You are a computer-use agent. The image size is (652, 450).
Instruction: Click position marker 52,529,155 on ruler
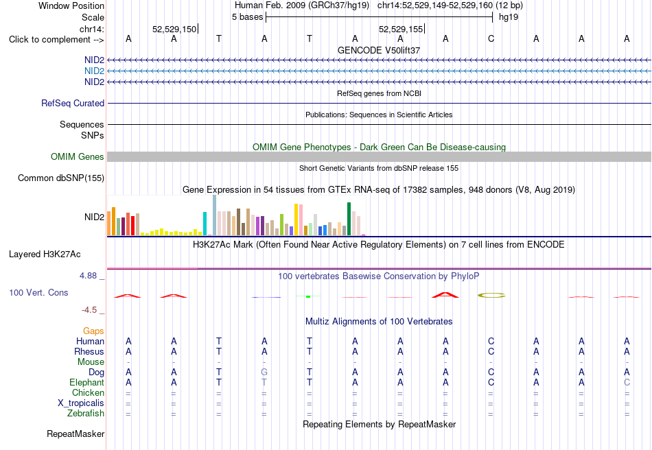tap(400, 29)
